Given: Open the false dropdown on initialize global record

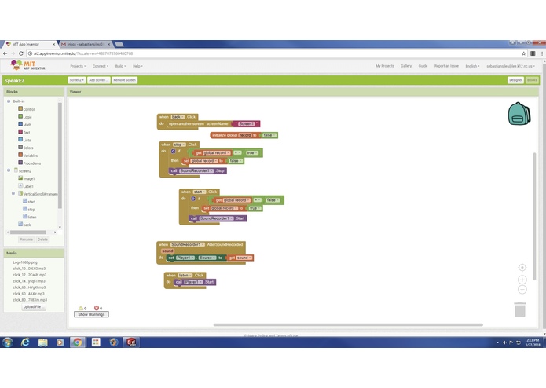Looking at the screenshot, I should 269,135.
